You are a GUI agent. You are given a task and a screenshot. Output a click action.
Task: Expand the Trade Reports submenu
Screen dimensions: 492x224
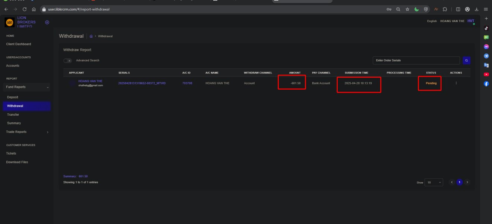[x=26, y=132]
